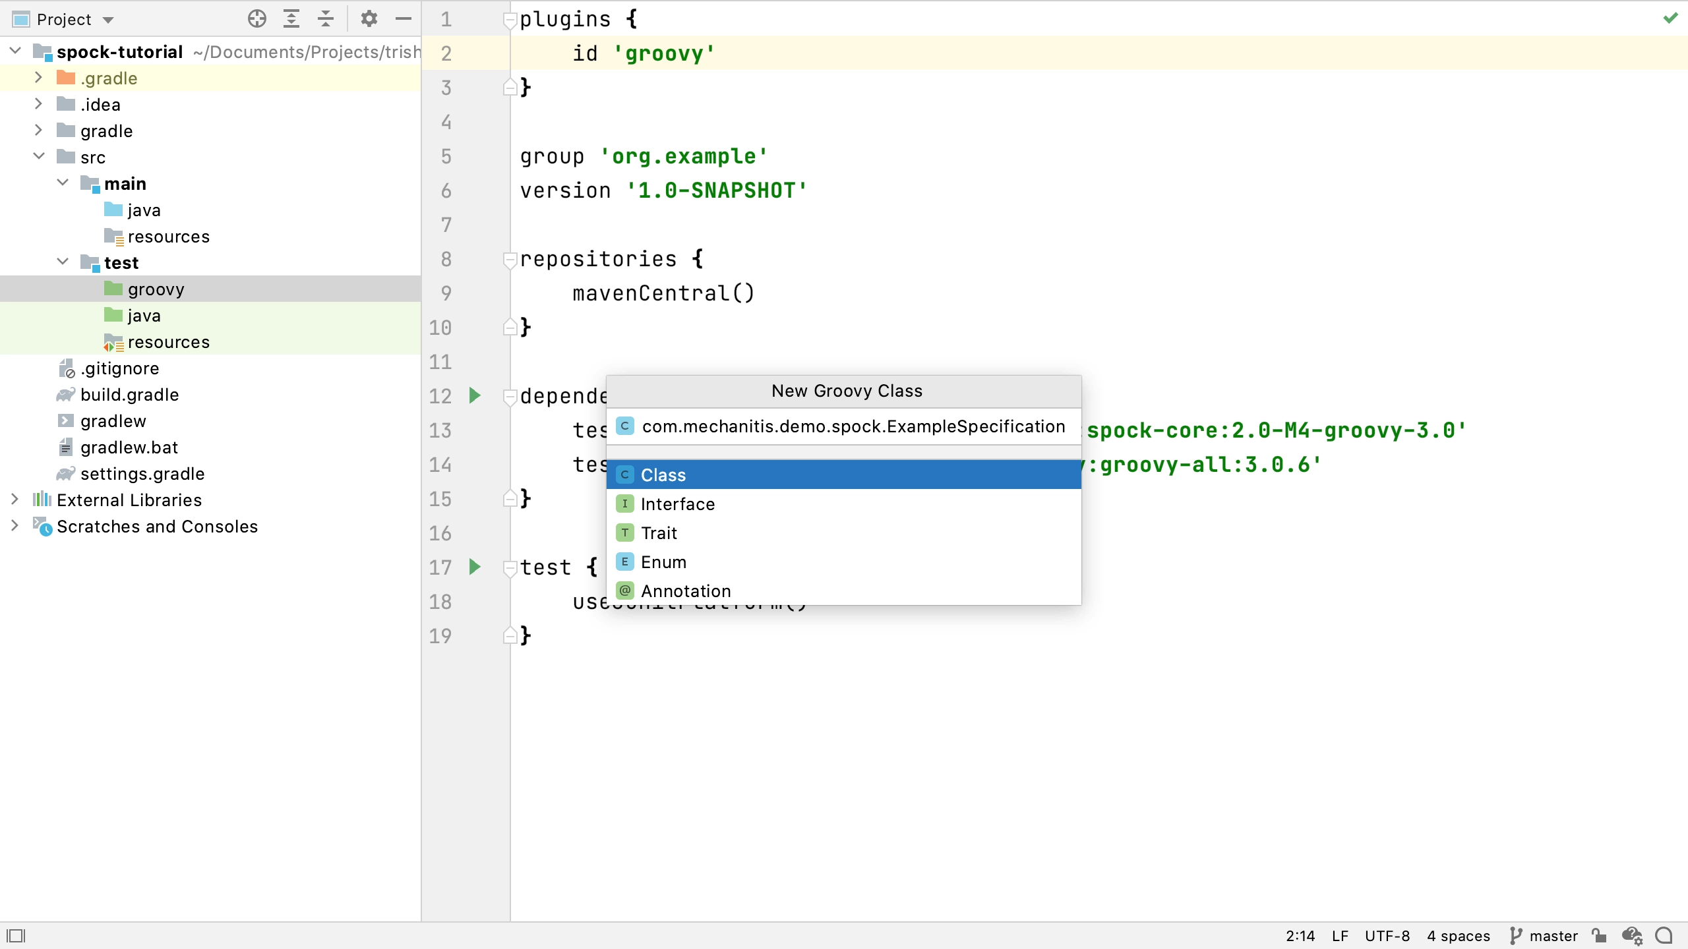Open the git branch master widget

pyautogui.click(x=1543, y=936)
